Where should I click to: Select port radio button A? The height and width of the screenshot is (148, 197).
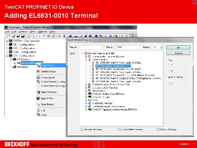tap(169, 65)
